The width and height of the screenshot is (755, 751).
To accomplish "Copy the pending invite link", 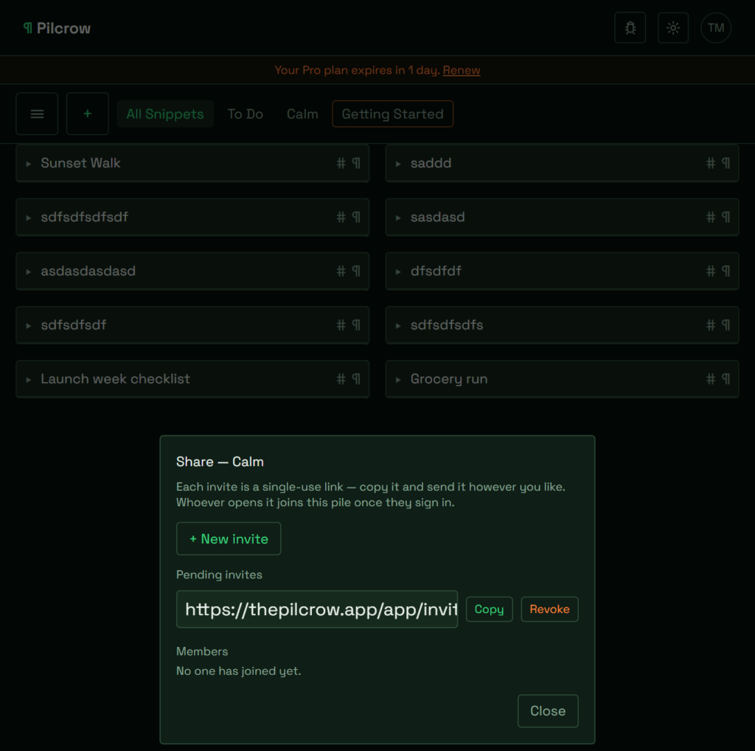I will [x=490, y=609].
